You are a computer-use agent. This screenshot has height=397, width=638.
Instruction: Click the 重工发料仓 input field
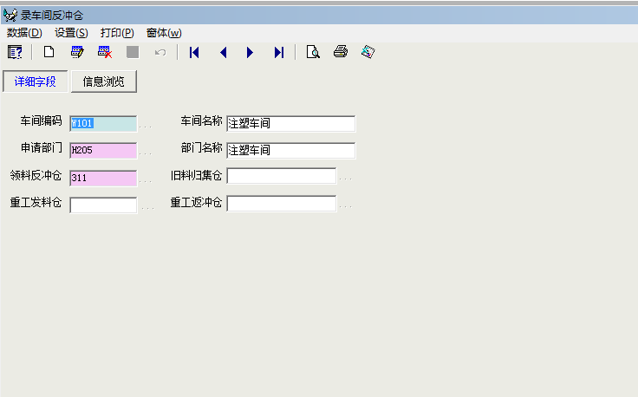point(103,205)
